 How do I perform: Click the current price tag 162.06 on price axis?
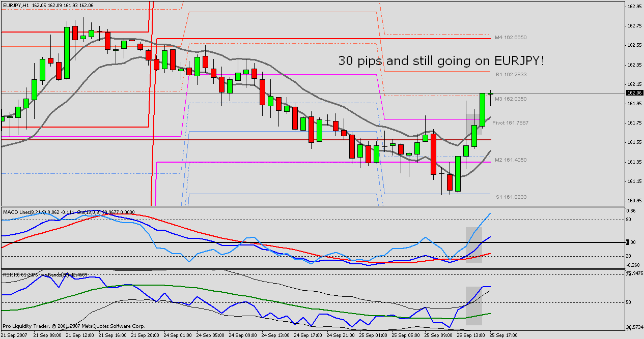pyautogui.click(x=634, y=93)
